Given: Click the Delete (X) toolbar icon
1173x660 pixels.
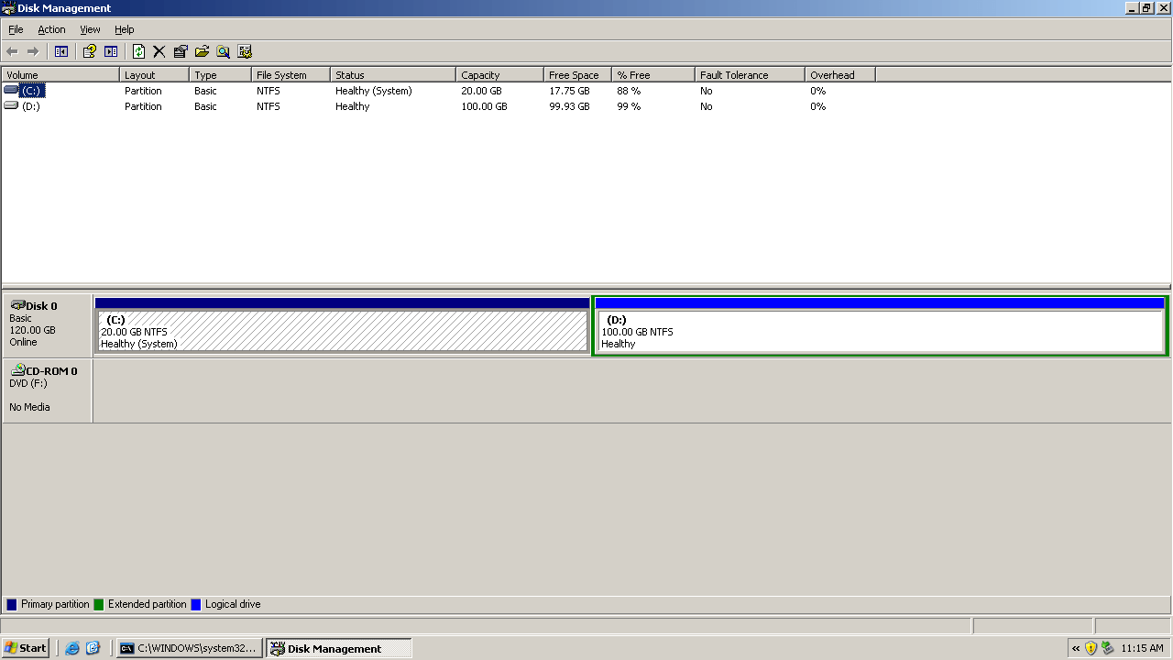Looking at the screenshot, I should (159, 51).
